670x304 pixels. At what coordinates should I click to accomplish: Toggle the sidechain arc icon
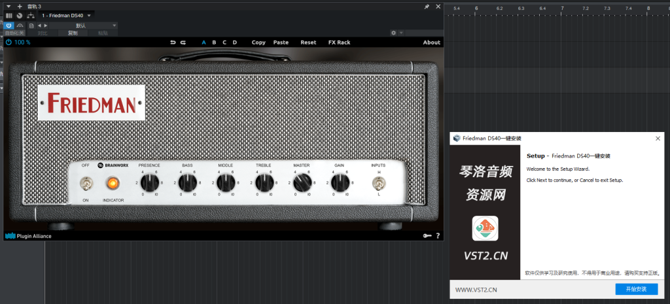[x=20, y=25]
